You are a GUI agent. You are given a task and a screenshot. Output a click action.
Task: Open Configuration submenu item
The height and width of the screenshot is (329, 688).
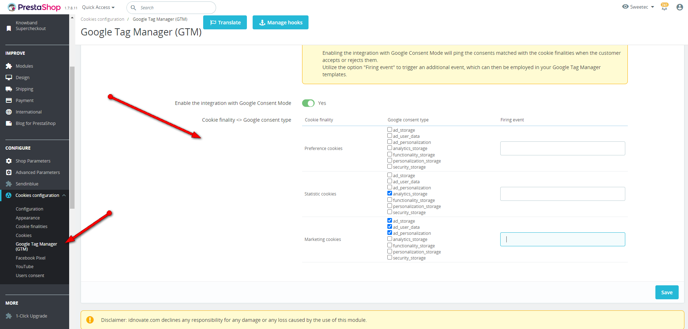(29, 209)
